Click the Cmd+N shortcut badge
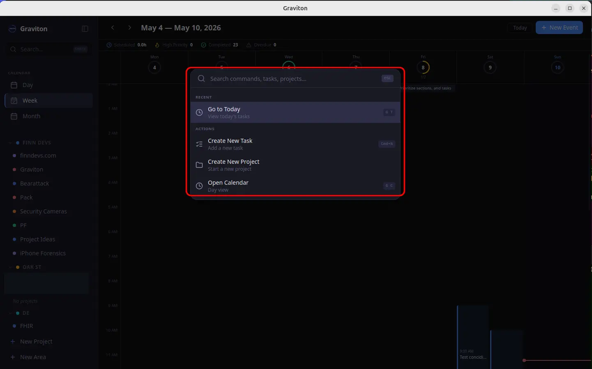The width and height of the screenshot is (592, 369). pos(387,144)
